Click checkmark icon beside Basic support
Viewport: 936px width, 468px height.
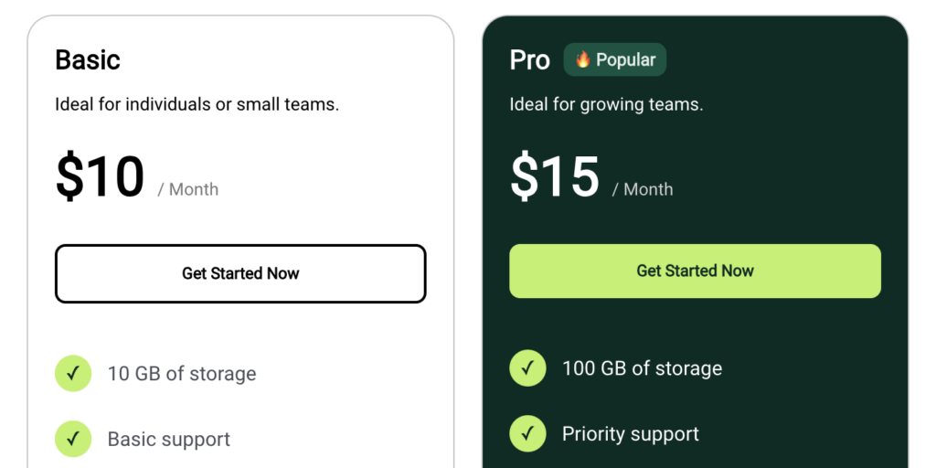point(73,439)
